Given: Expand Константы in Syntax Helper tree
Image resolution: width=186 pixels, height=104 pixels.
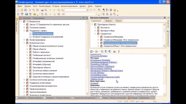Looking at the screenshot, I should [95, 28].
